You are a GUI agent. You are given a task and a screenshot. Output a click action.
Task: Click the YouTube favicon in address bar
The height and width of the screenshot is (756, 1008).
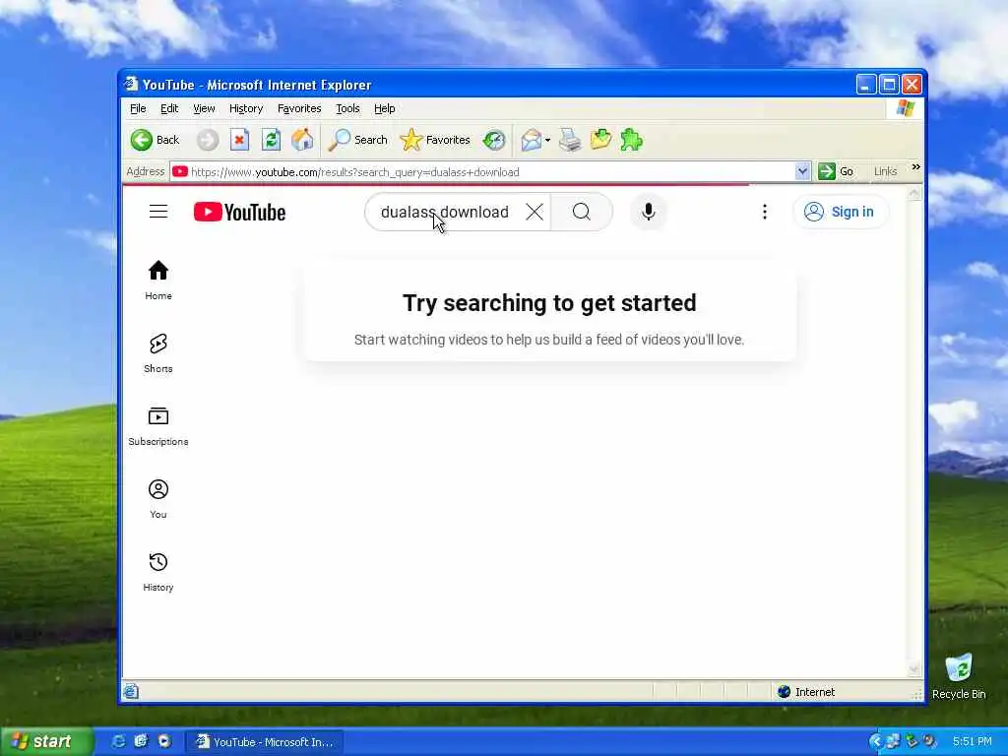[x=180, y=171]
